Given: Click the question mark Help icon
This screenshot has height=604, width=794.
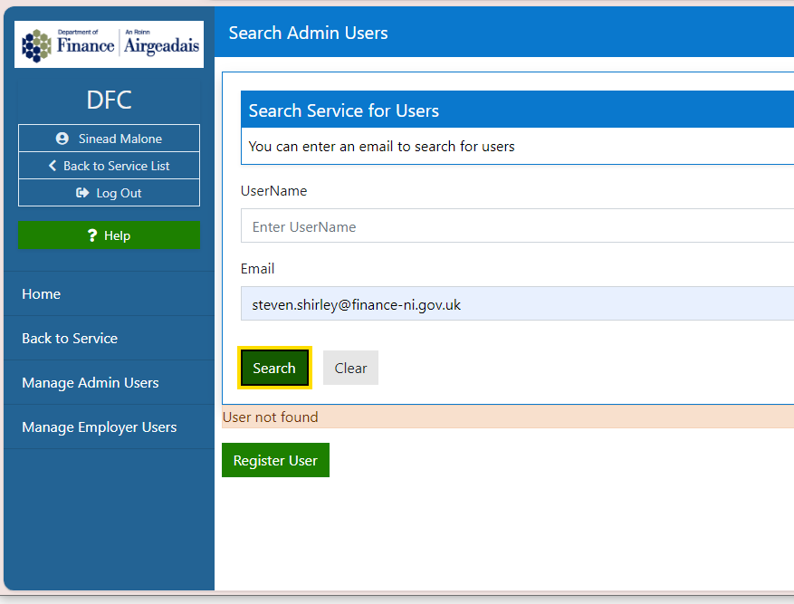Looking at the screenshot, I should coord(92,235).
